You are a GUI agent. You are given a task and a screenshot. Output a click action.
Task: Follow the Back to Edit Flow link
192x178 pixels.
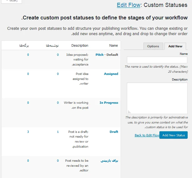(x=147, y=135)
